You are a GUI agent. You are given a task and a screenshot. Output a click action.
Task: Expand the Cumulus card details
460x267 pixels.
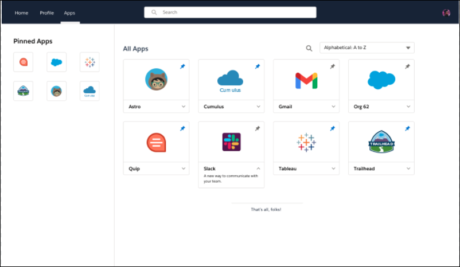point(259,107)
